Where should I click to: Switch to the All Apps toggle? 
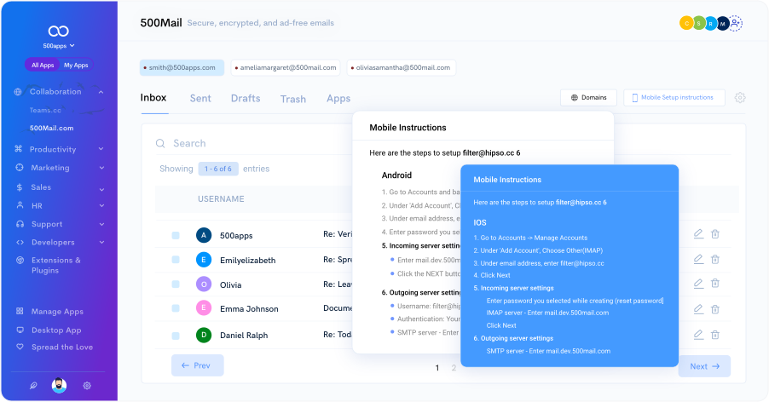click(x=43, y=65)
